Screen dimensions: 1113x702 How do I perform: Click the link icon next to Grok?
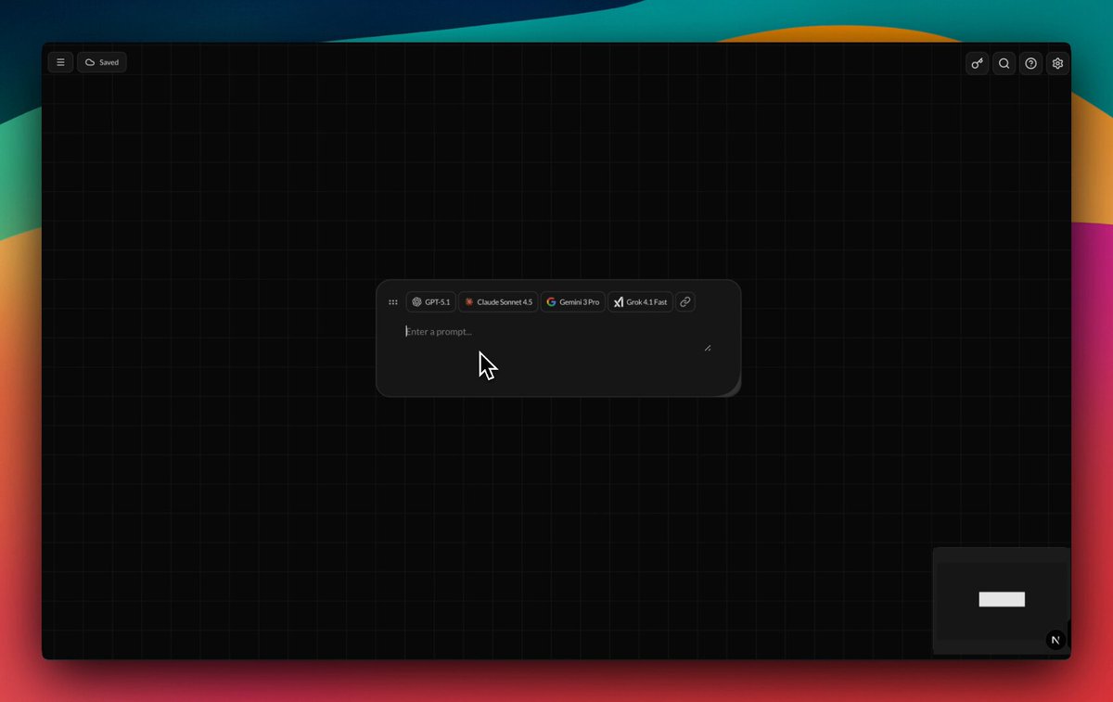point(684,301)
